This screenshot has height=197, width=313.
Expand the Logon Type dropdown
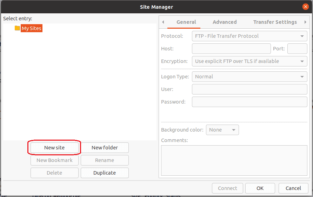pyautogui.click(x=249, y=77)
